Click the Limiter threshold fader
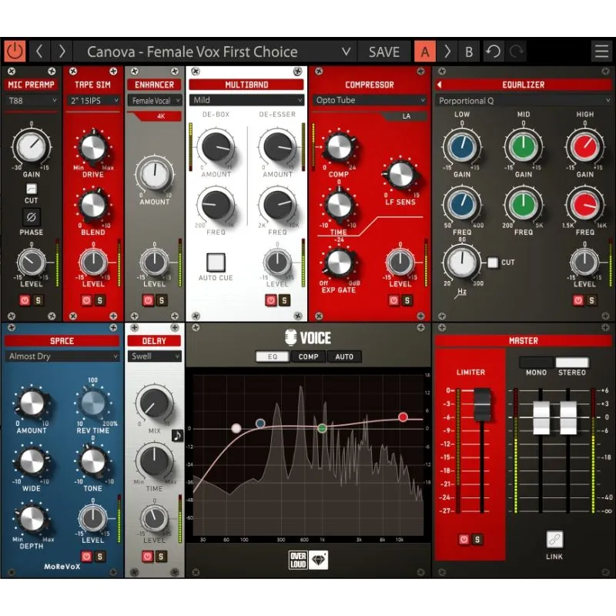This screenshot has width=616, height=616. point(482,405)
